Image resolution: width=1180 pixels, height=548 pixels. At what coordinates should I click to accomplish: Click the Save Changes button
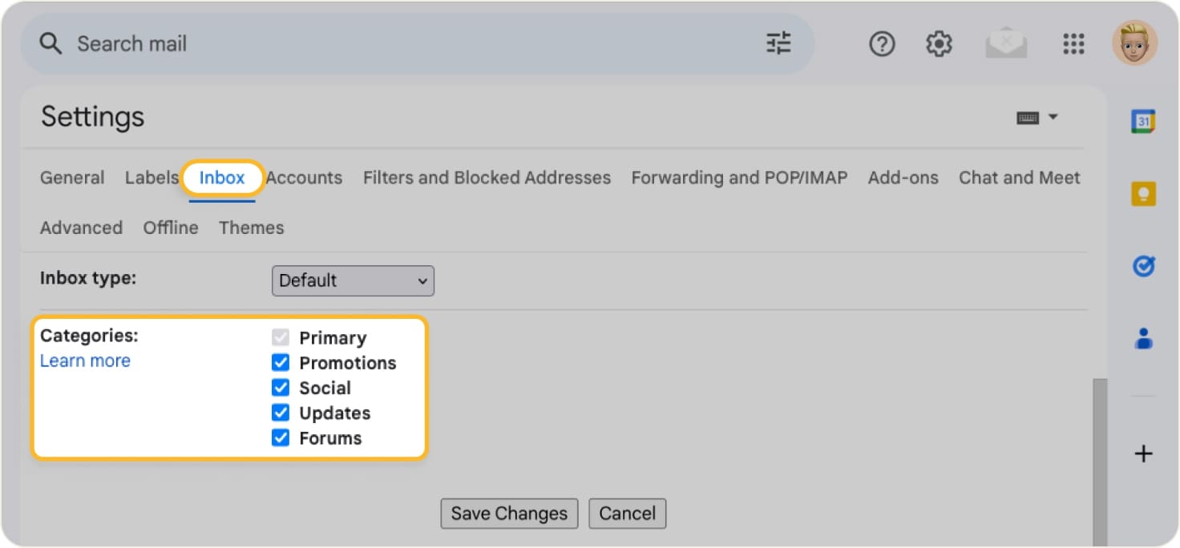(x=508, y=514)
